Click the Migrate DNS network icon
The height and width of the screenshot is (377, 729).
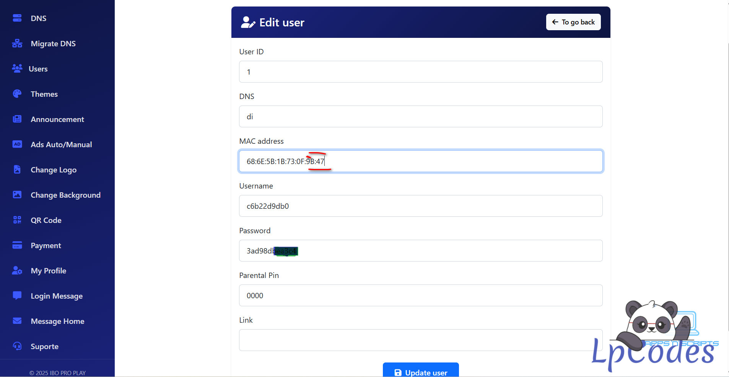click(x=17, y=43)
